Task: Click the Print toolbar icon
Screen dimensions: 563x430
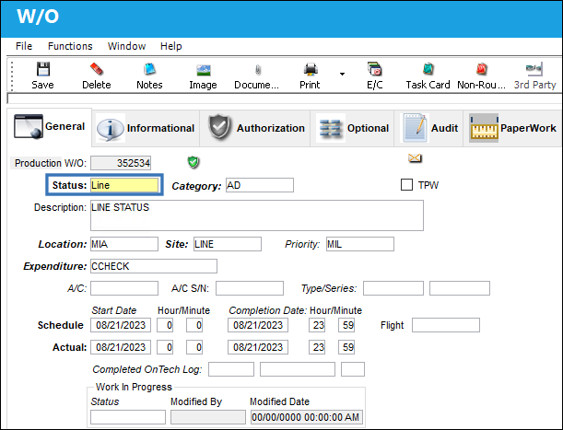Action: 311,69
